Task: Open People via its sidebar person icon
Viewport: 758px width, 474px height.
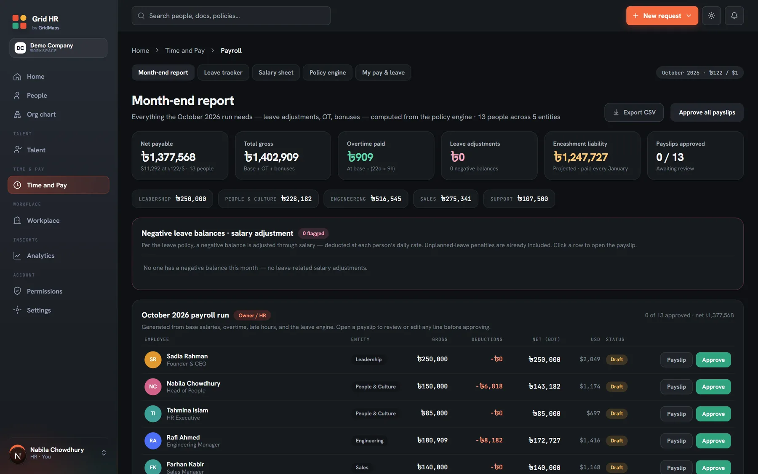Action: click(17, 96)
